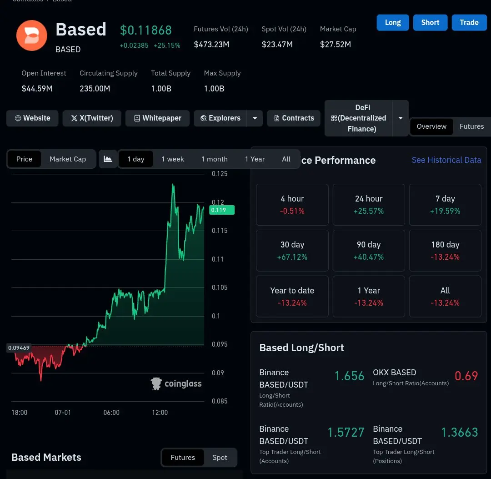The width and height of the screenshot is (491, 479).
Task: Click the Based orange coin logo
Action: (x=32, y=35)
